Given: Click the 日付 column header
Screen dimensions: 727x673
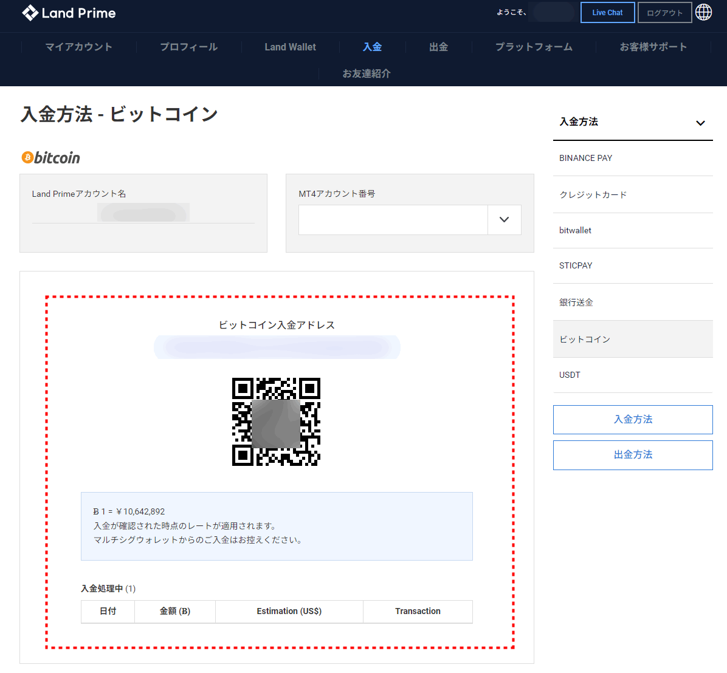Looking at the screenshot, I should click(x=108, y=612).
